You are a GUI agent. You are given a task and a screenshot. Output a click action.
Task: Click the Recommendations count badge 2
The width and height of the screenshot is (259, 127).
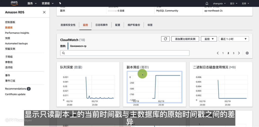pyautogui.click(x=29, y=89)
